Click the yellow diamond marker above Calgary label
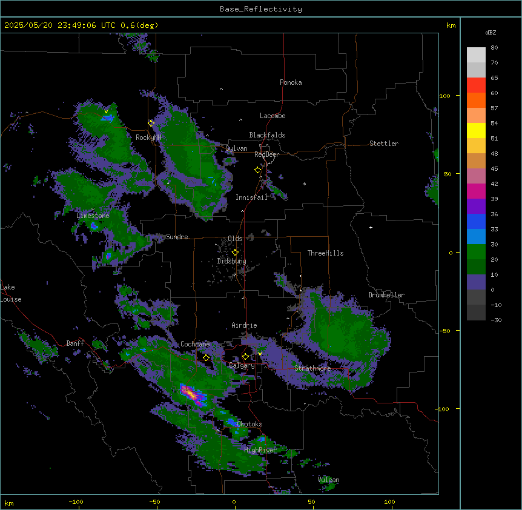Screen dimensions: 522x510 (x=245, y=357)
